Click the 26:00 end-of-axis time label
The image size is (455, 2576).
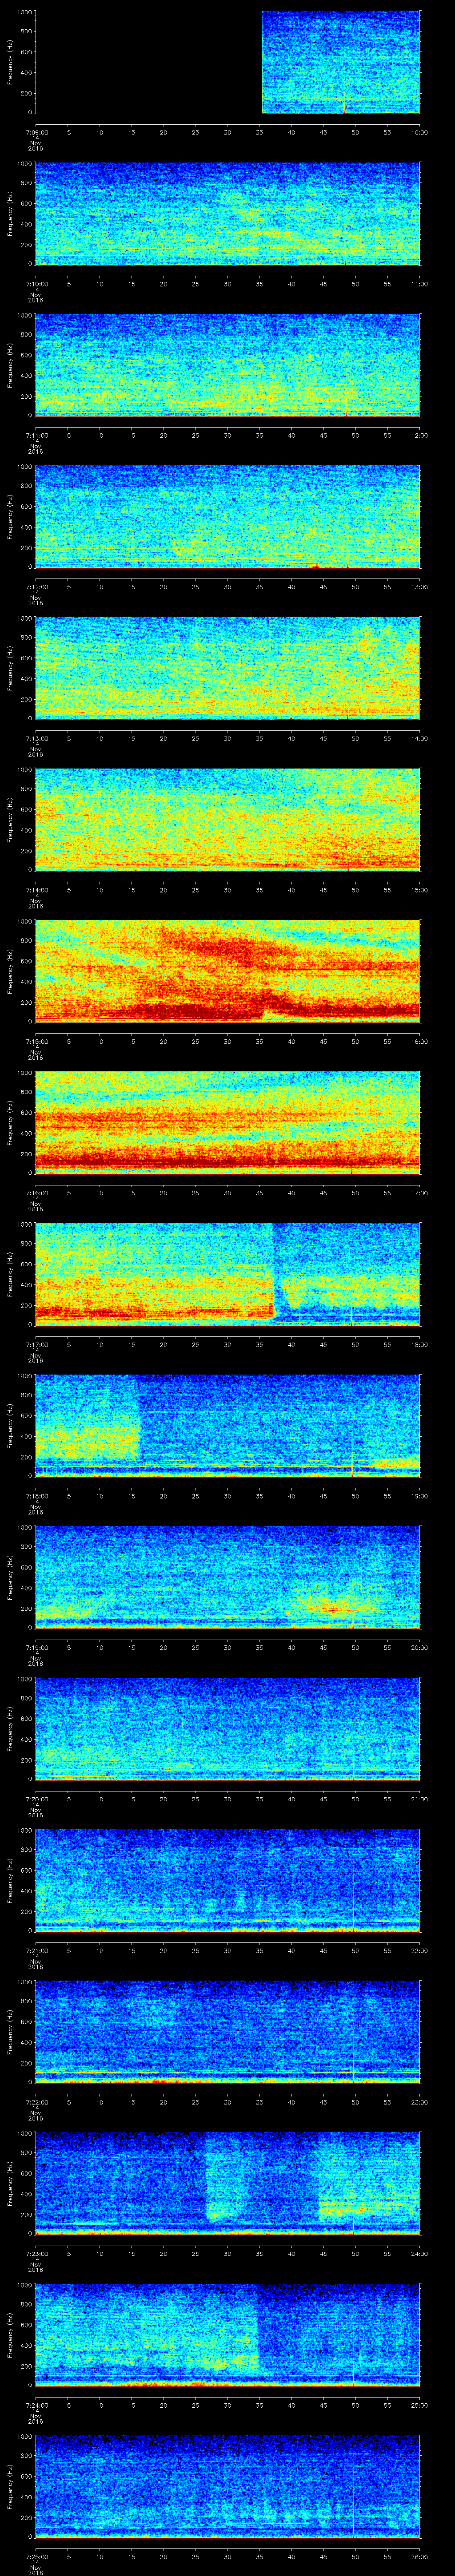(420, 2556)
